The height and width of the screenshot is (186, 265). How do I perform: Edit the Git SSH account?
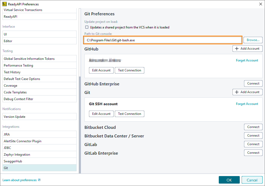point(101,114)
